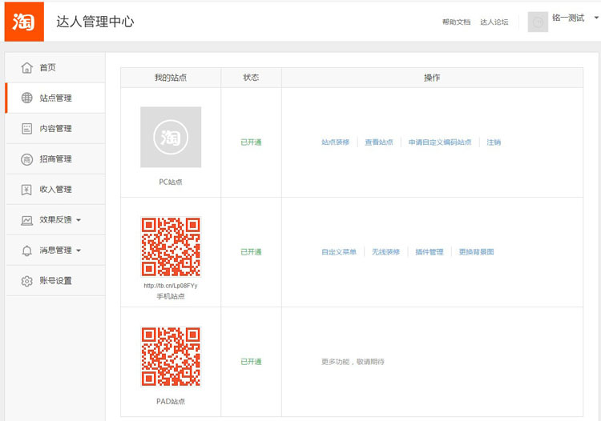
Task: Click the yen icon for 收入管理
Action: (x=26, y=190)
